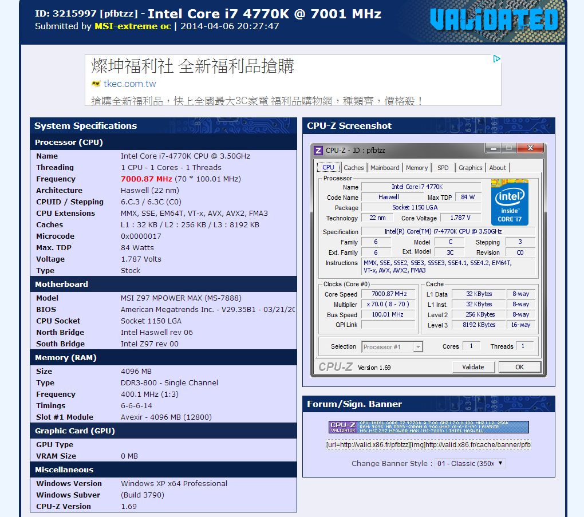Click the Chinese ad headline text

tap(192, 66)
